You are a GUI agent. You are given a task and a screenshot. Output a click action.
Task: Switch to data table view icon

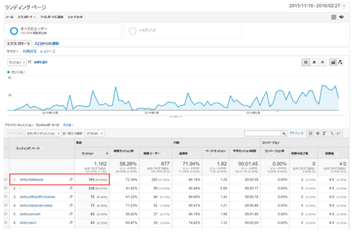coord(311,133)
